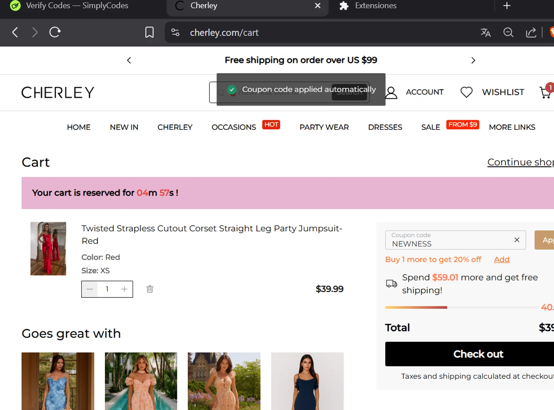Click the quantity field showing 1

coord(107,289)
